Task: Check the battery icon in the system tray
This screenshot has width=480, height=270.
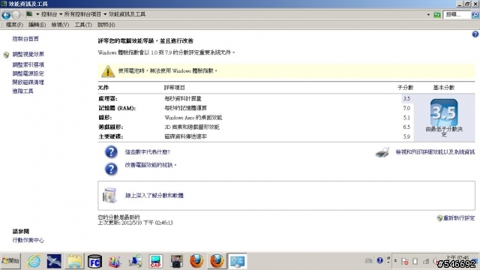Action: pos(415,261)
